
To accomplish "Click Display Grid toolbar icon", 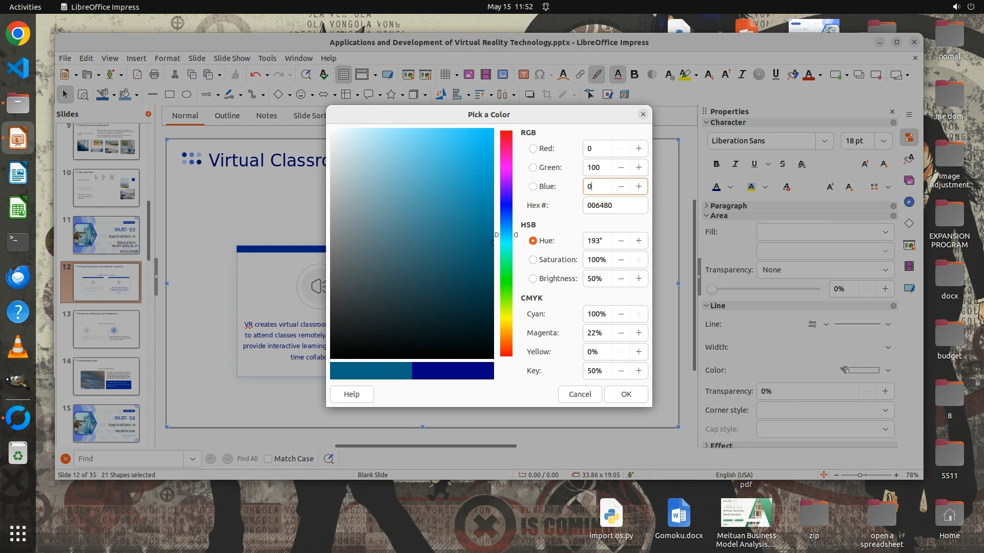I will [343, 75].
